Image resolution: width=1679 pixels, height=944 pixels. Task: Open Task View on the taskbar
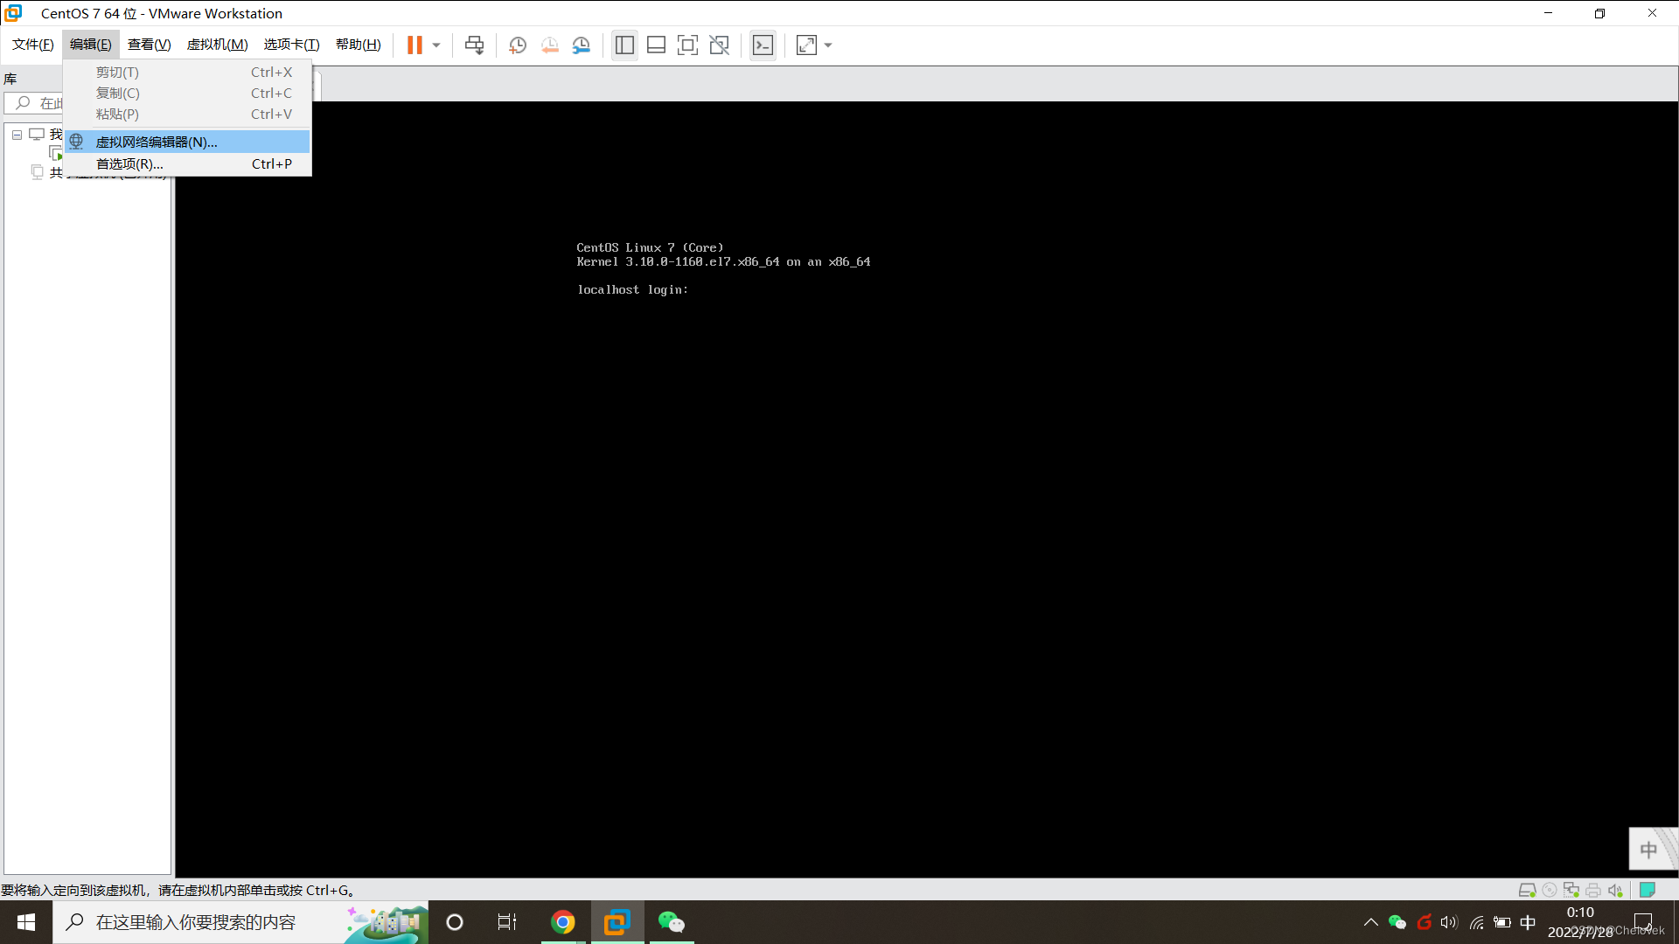(x=507, y=922)
